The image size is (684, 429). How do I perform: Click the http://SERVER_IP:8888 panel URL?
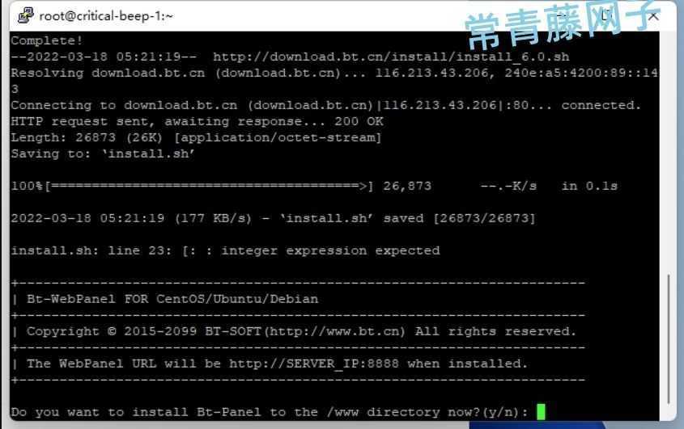[314, 364]
